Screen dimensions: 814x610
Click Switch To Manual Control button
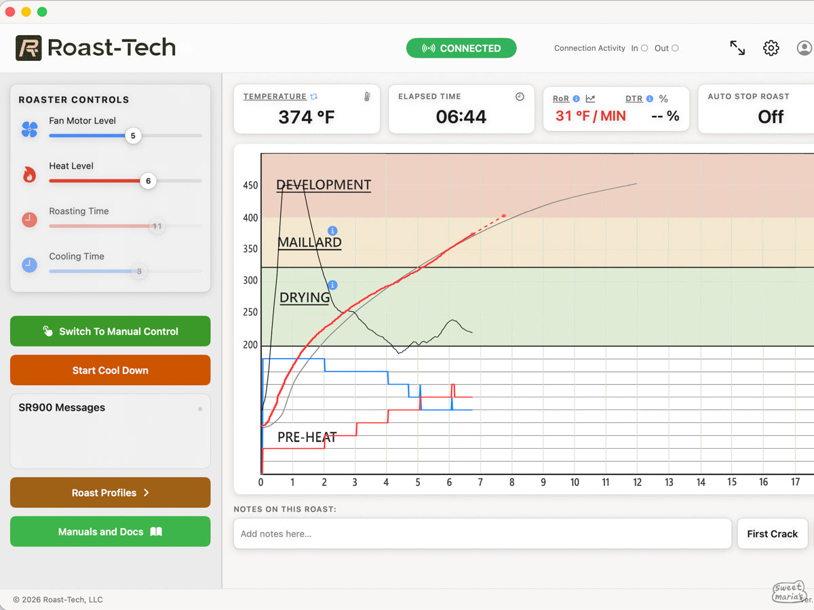[x=110, y=331]
